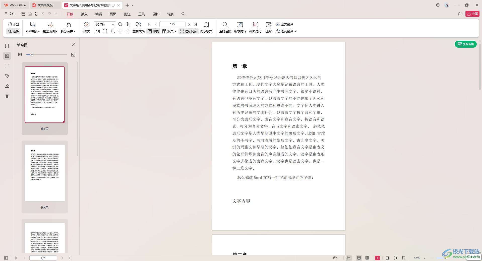
Task: Click the enlarge thumbnails icon
Action: [73, 55]
